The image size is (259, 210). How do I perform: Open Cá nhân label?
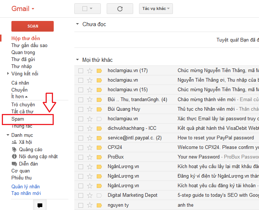(x=20, y=83)
